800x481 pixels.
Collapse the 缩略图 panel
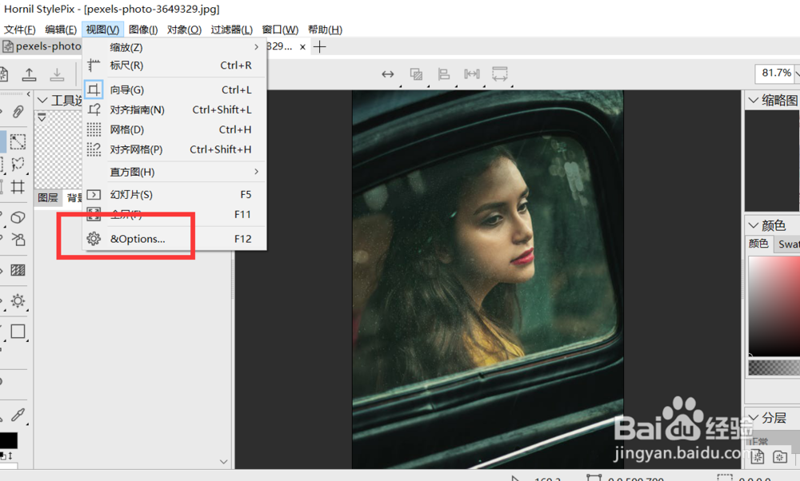(x=754, y=101)
